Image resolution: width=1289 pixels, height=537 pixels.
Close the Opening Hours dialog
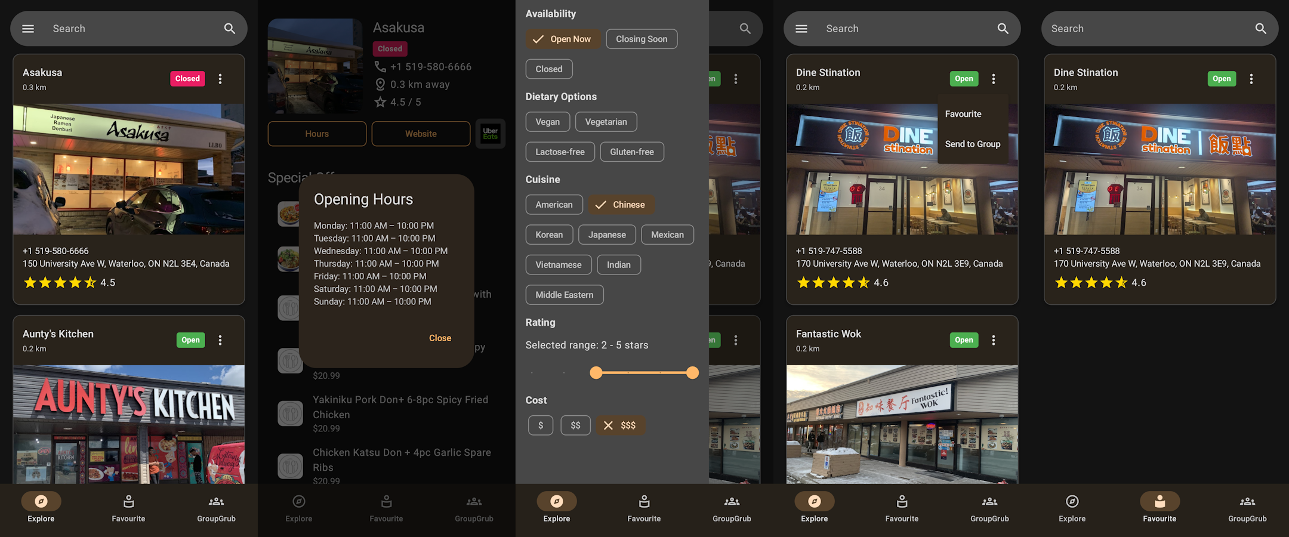(440, 338)
